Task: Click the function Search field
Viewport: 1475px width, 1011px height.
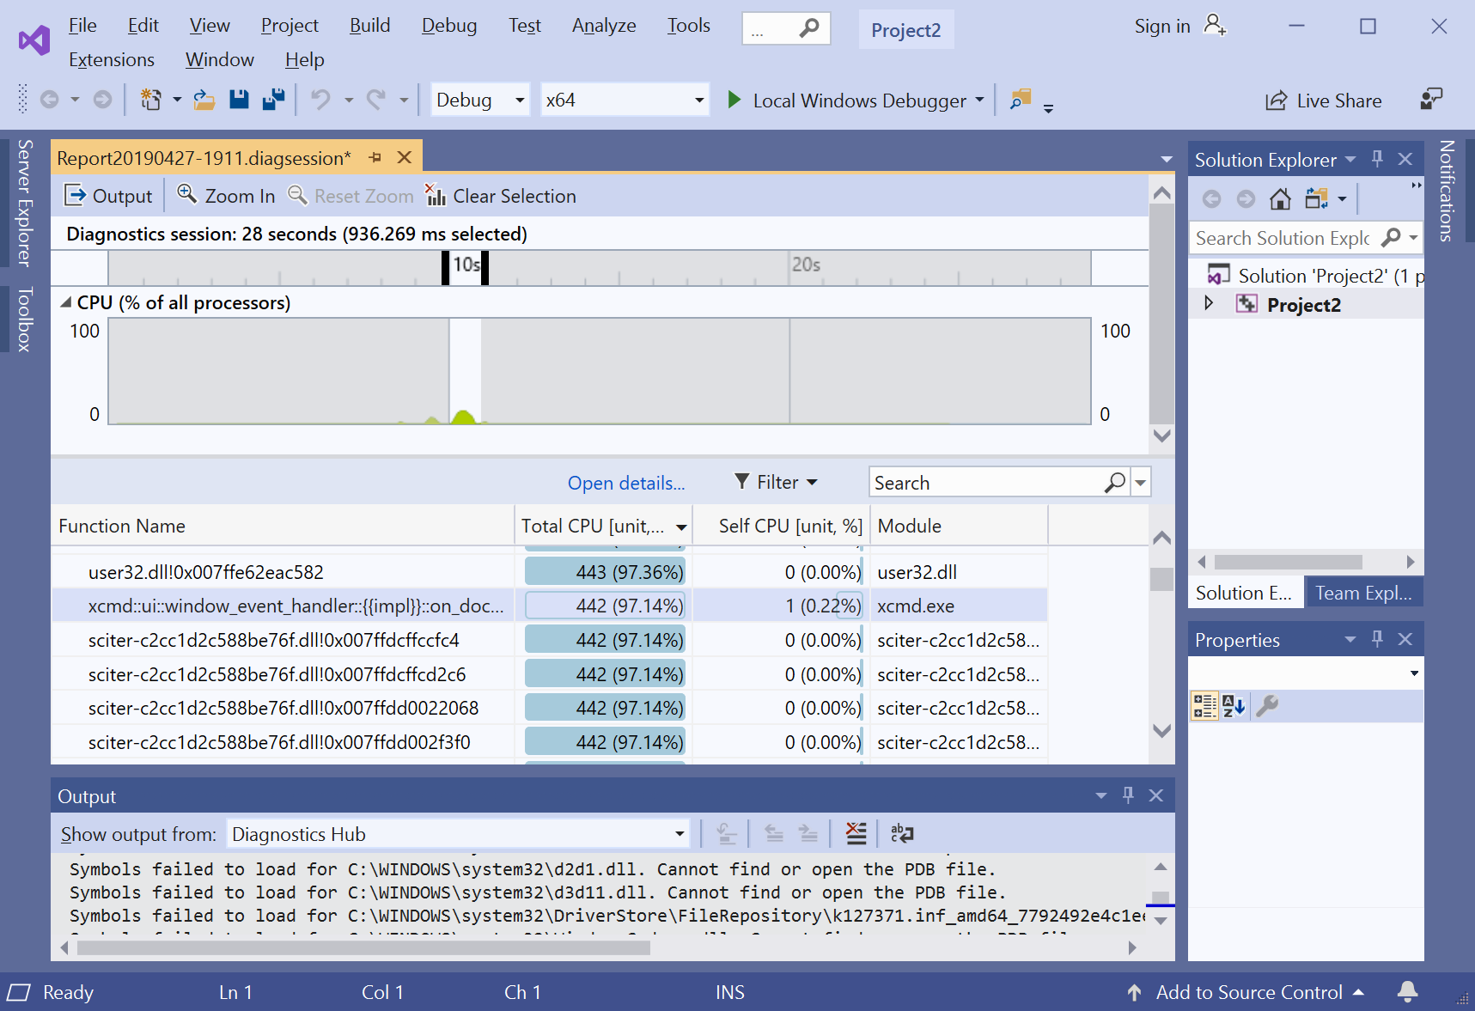Action: [986, 483]
